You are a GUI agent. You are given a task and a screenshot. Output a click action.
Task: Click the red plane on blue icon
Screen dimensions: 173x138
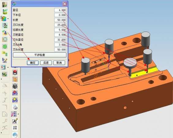[15, 93]
